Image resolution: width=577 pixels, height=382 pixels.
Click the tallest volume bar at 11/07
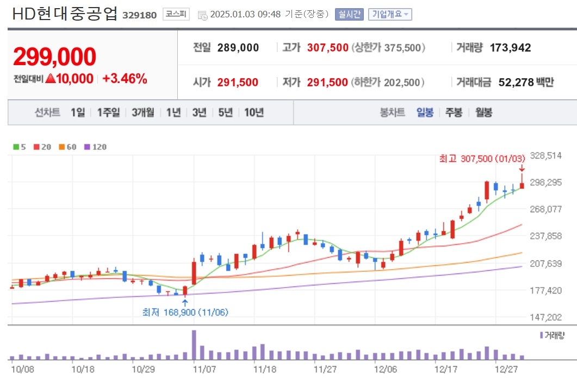194,345
